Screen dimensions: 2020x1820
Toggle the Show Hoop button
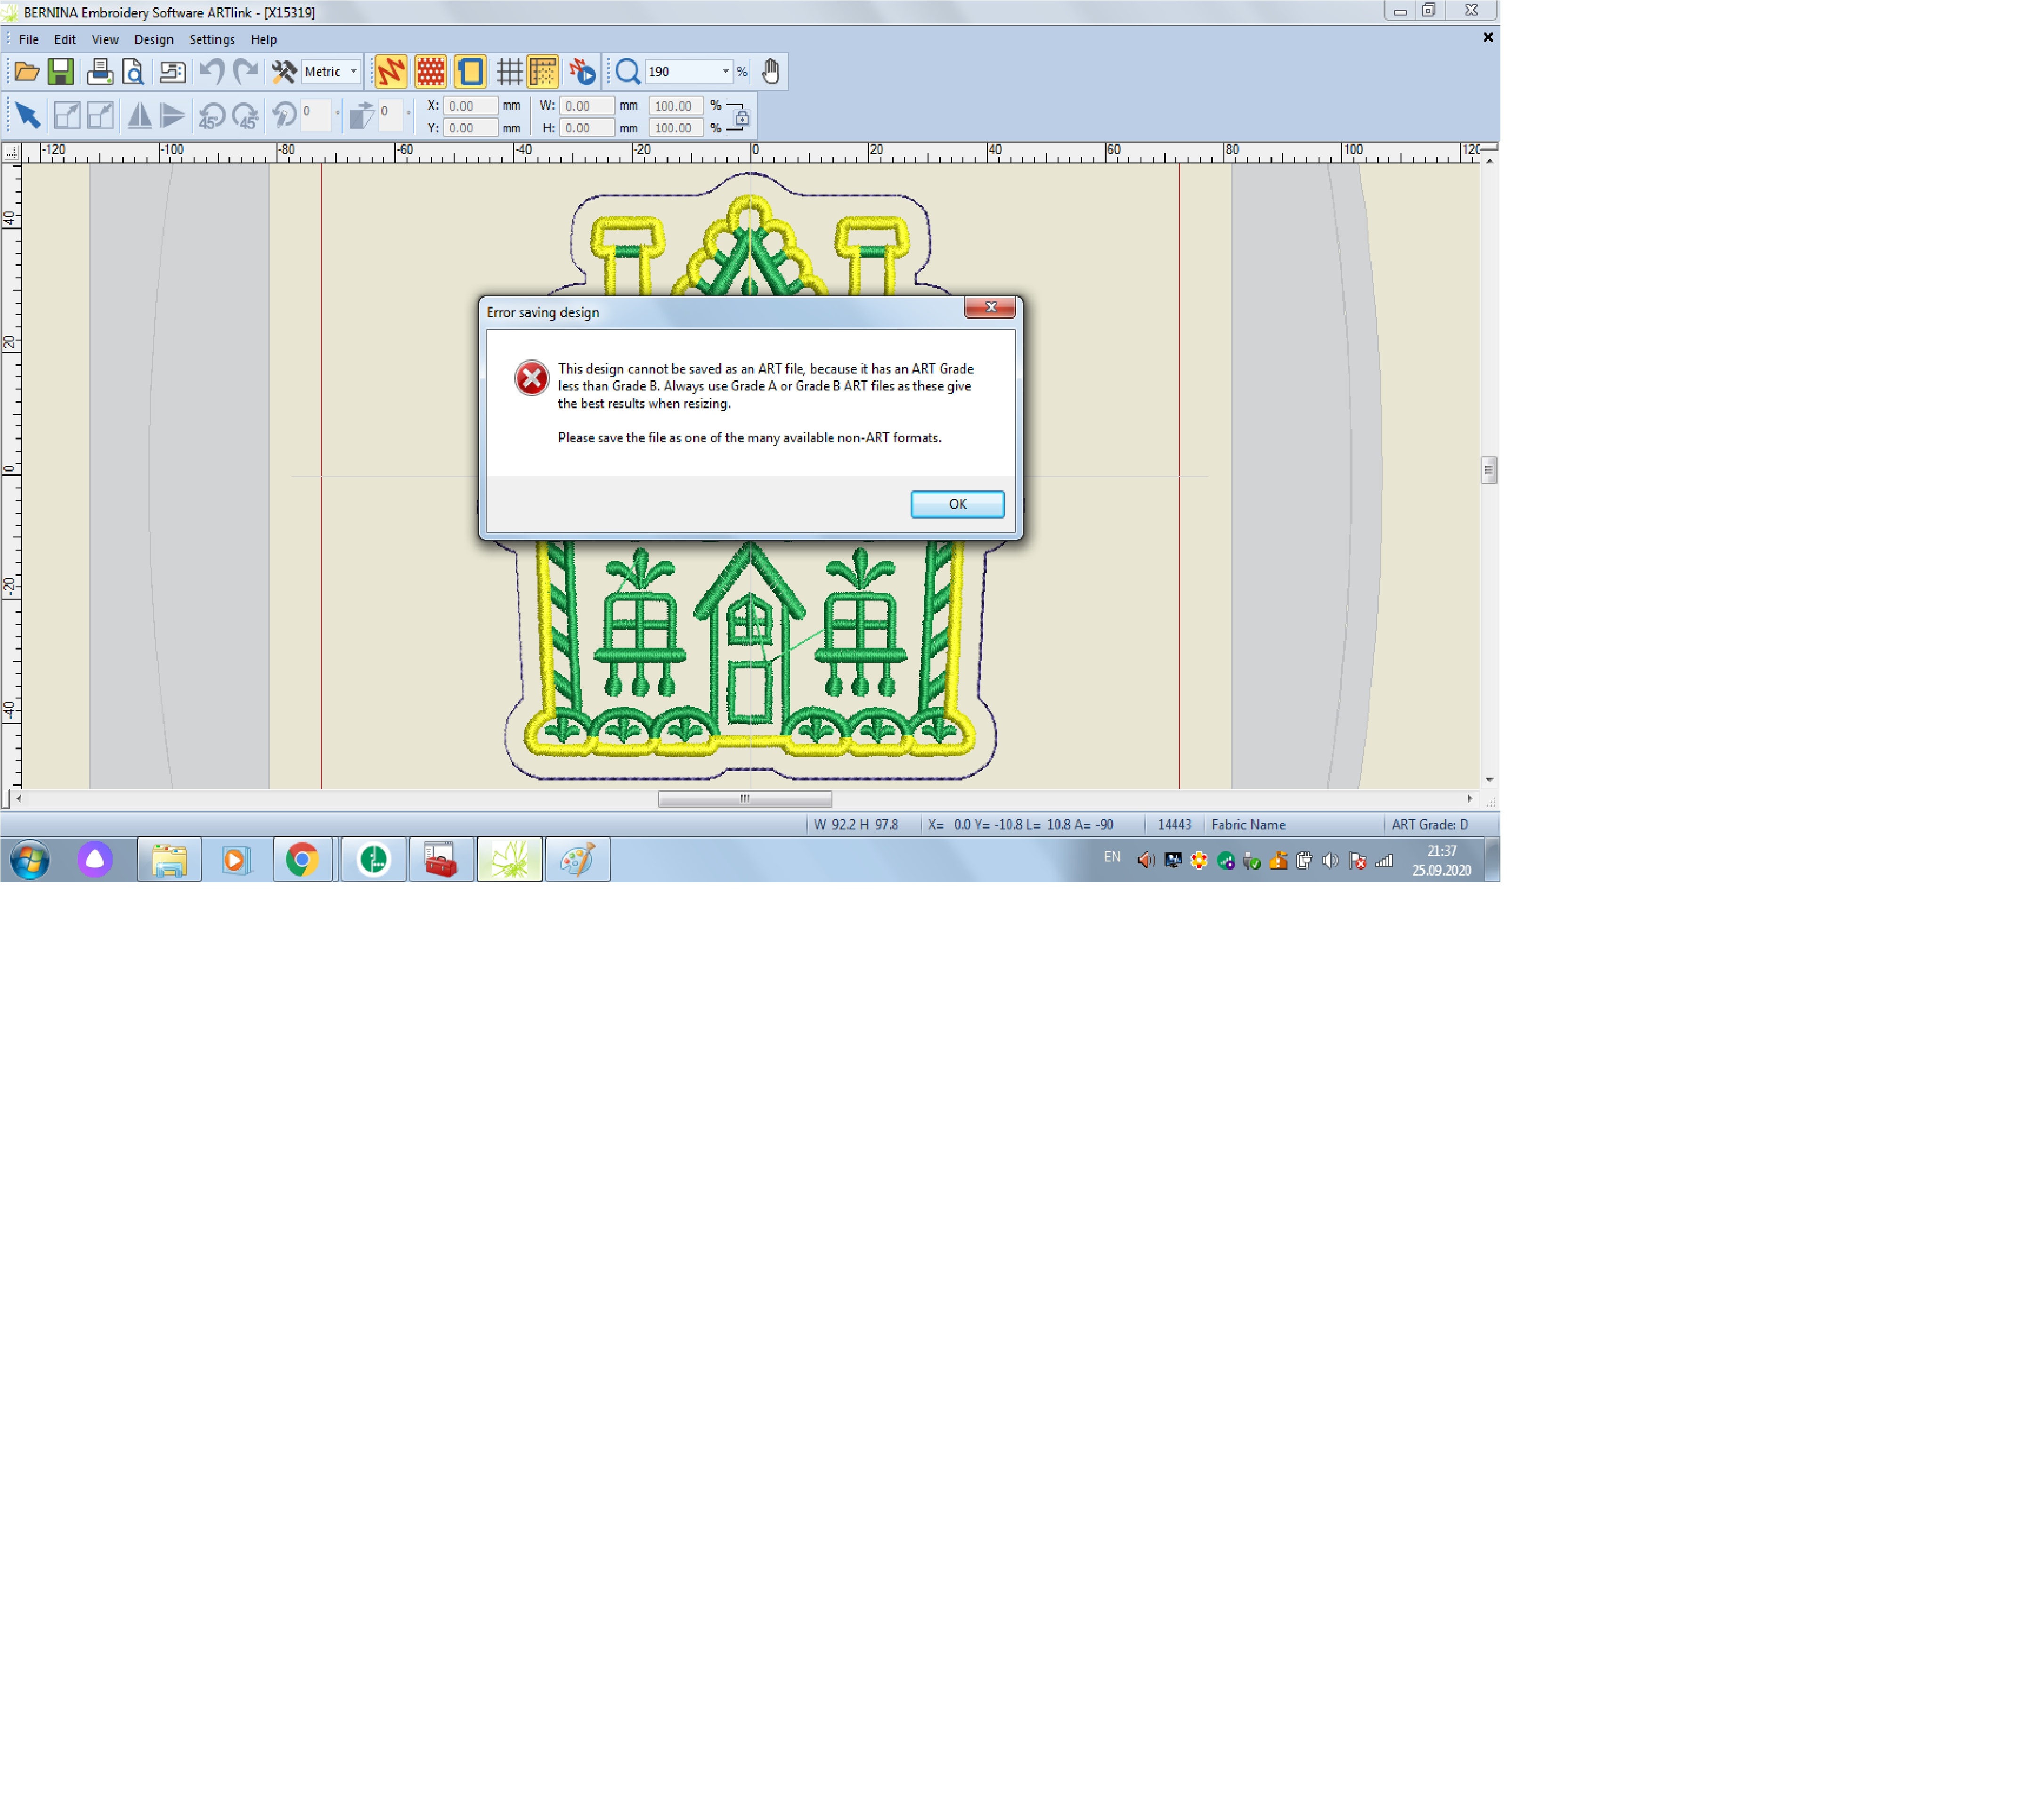coord(470,71)
